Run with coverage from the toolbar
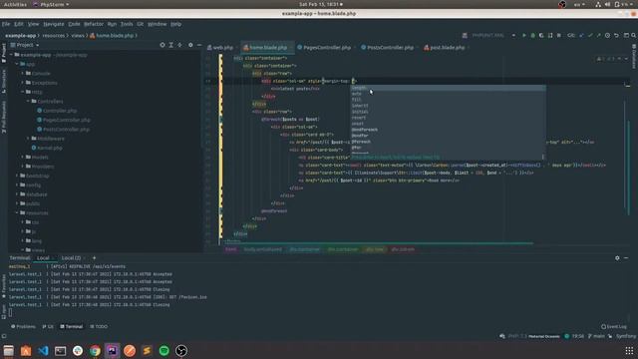The height and width of the screenshot is (359, 638). tap(541, 36)
